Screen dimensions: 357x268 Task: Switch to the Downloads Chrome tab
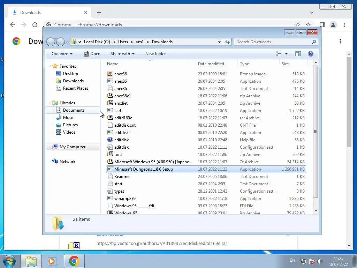(x=50, y=13)
